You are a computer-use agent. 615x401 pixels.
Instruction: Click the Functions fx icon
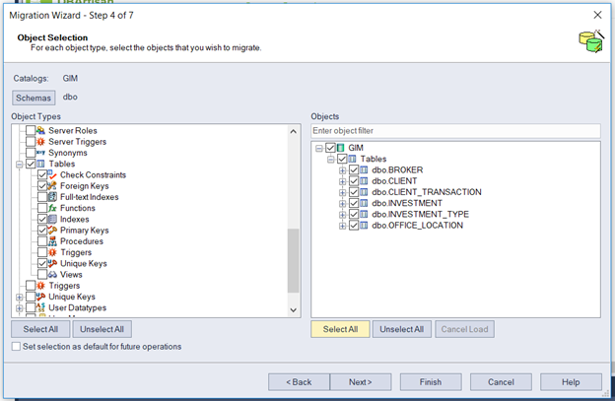coord(52,208)
